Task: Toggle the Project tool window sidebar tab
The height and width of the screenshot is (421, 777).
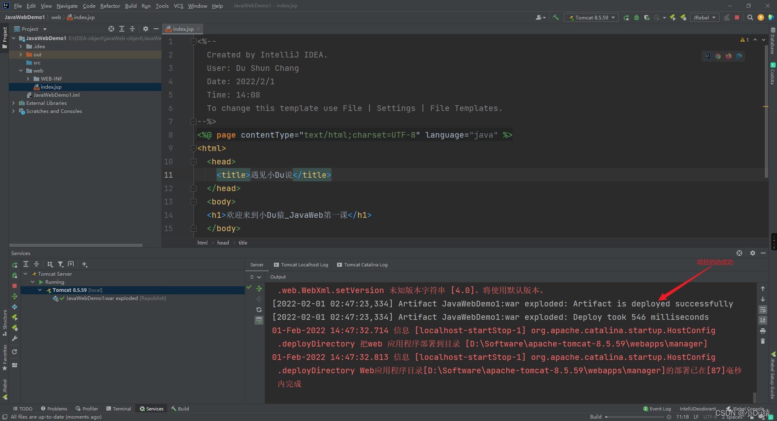Action: coord(4,38)
